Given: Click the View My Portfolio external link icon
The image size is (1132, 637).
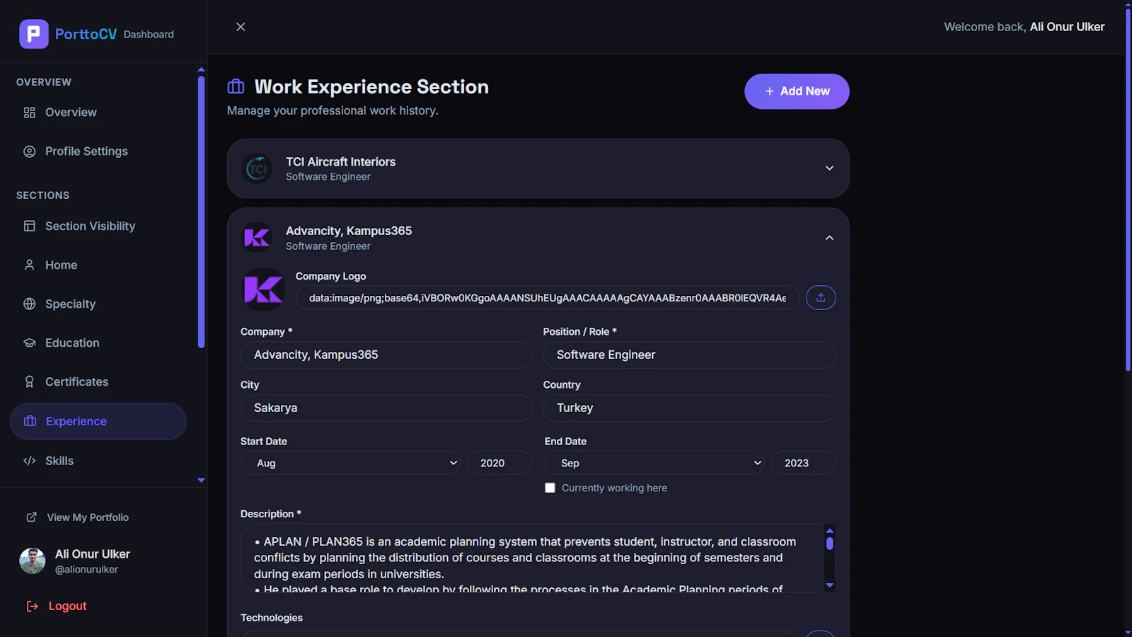Looking at the screenshot, I should [x=31, y=517].
